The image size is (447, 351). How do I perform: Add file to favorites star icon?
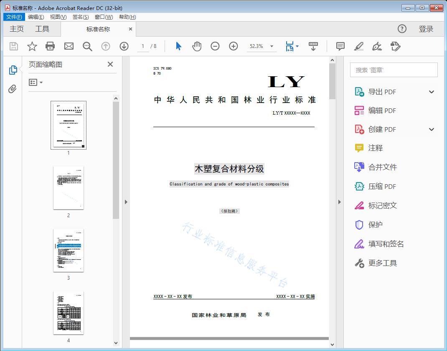coord(32,46)
